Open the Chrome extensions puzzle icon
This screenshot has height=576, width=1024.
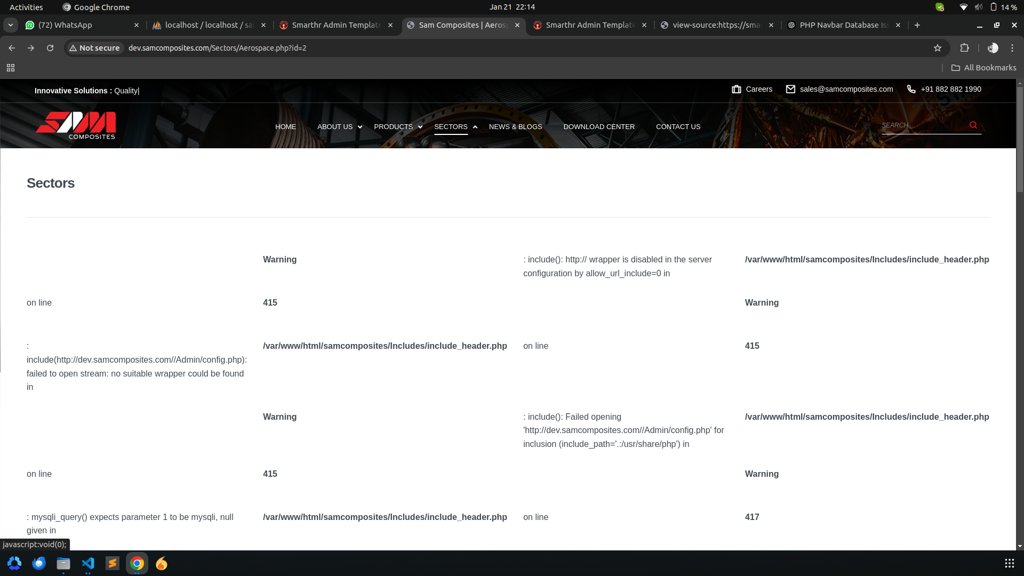pos(964,48)
